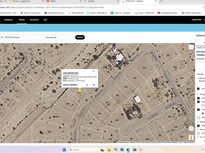Image resolution: width=205 pixels, height=153 pixels.
Task: Toggle fullscreen map view
Action: click(191, 47)
